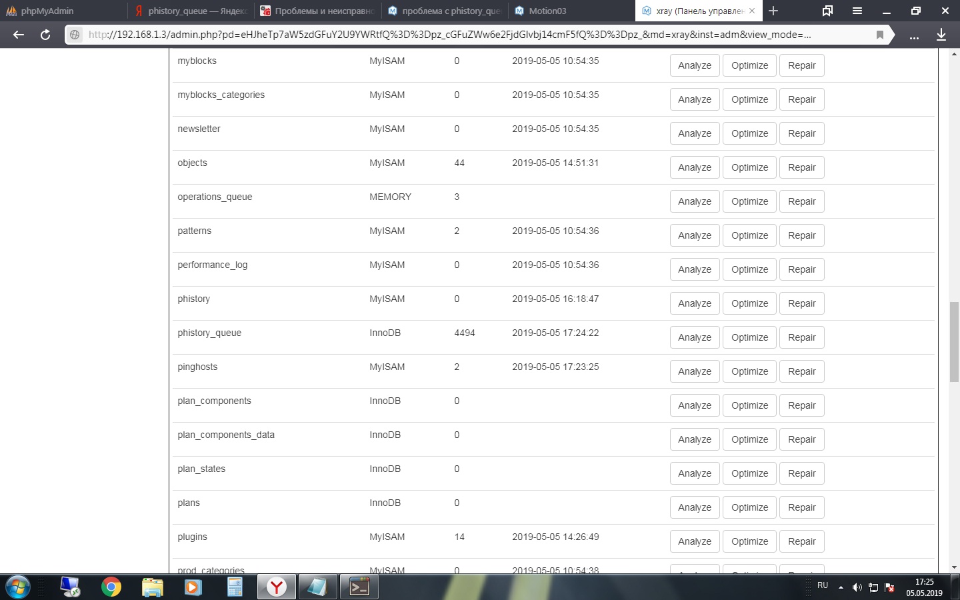This screenshot has height=600, width=960.
Task: Analyze the plan_components table
Action: pyautogui.click(x=695, y=405)
